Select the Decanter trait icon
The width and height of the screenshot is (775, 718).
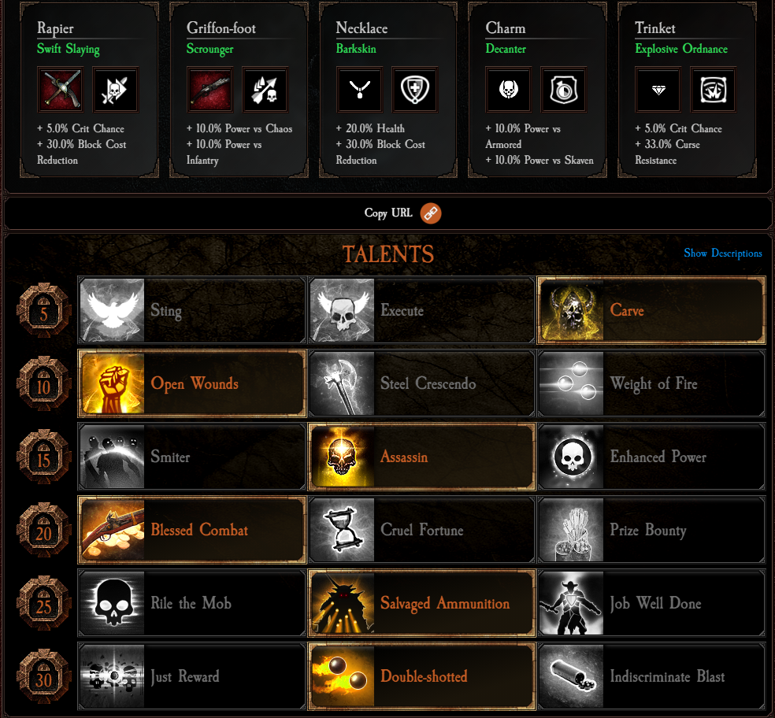(x=564, y=90)
